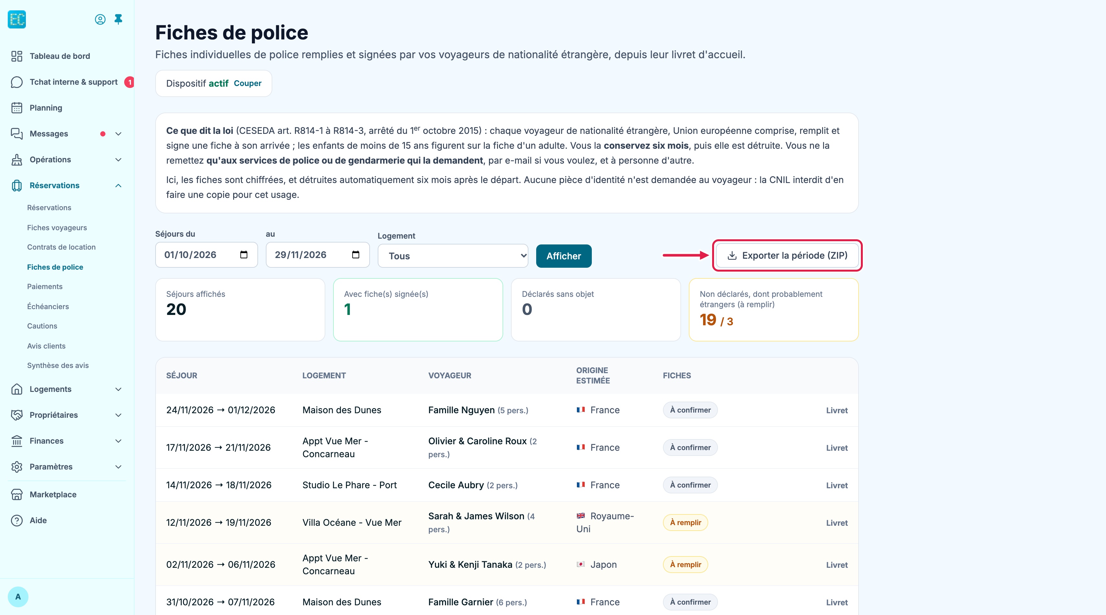This screenshot has height=615, width=1106.
Task: Open Livret link for Famille Nguyen
Action: tap(837, 410)
